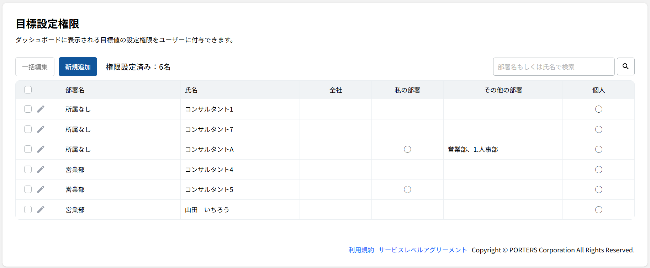The height and width of the screenshot is (268, 650).
Task: Check the checkbox for コンサルタント1 row
Action: point(28,109)
